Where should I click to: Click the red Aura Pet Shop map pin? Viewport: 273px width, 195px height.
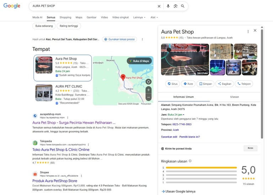tap(123, 77)
